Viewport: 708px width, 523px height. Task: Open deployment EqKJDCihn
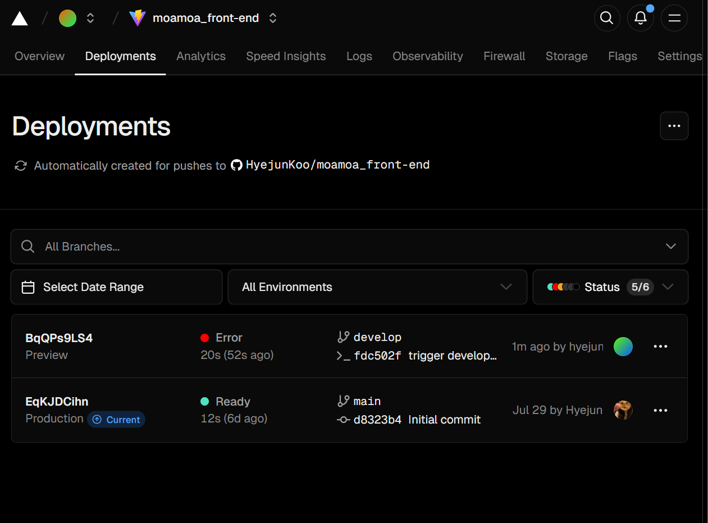(57, 402)
